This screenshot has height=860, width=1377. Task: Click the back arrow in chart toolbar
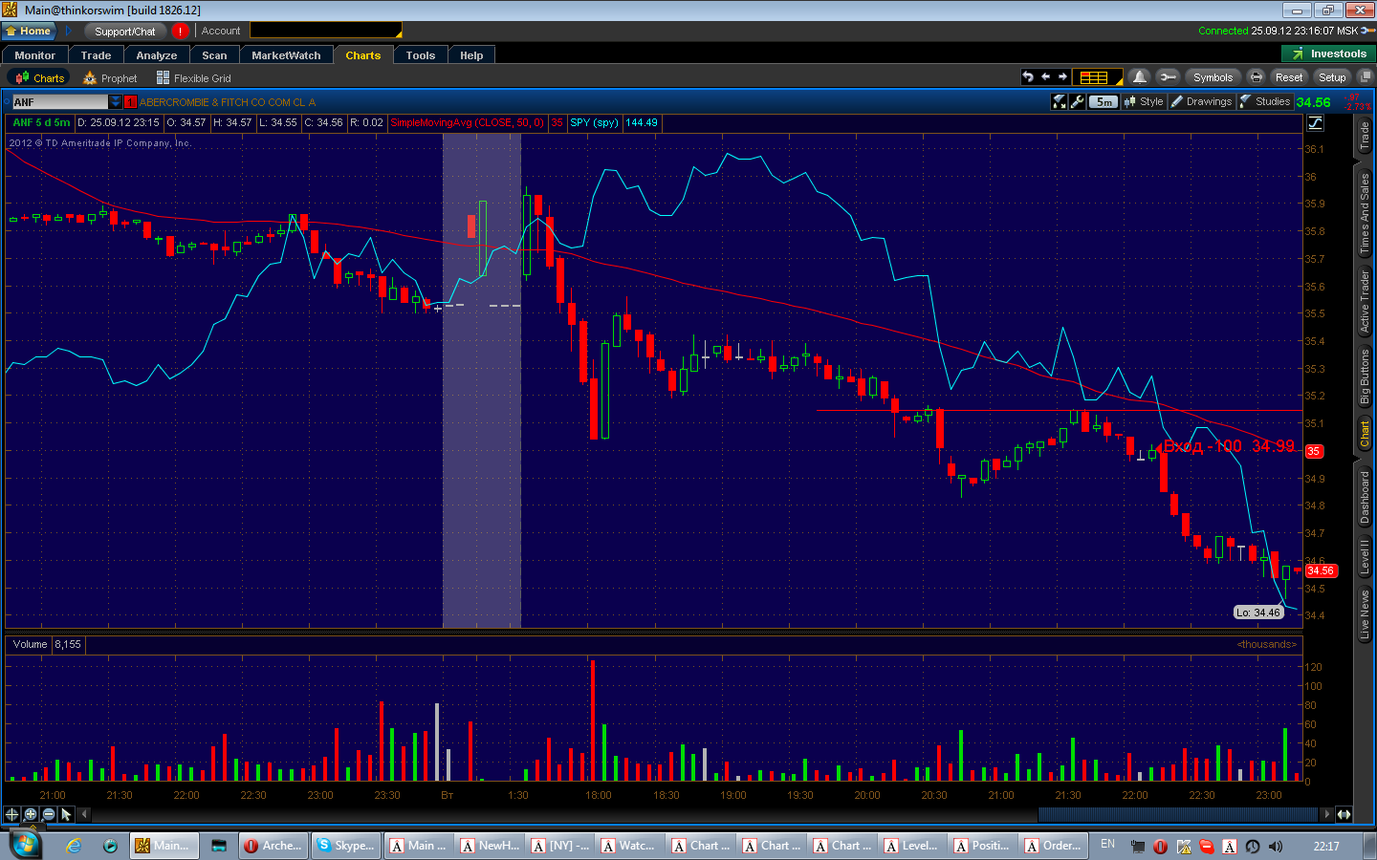[1045, 77]
